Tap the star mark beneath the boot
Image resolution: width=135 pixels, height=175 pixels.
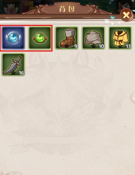tap(67, 47)
